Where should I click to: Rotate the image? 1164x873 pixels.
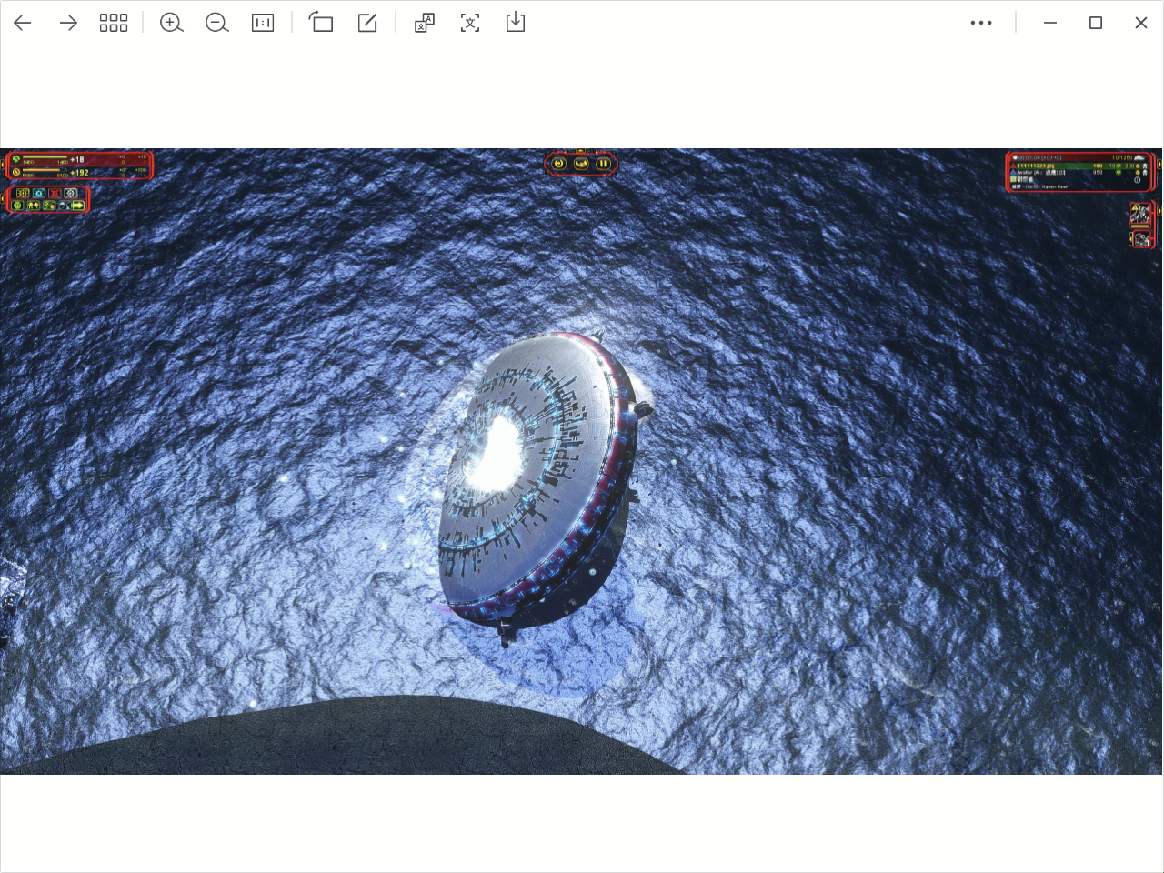[x=321, y=22]
